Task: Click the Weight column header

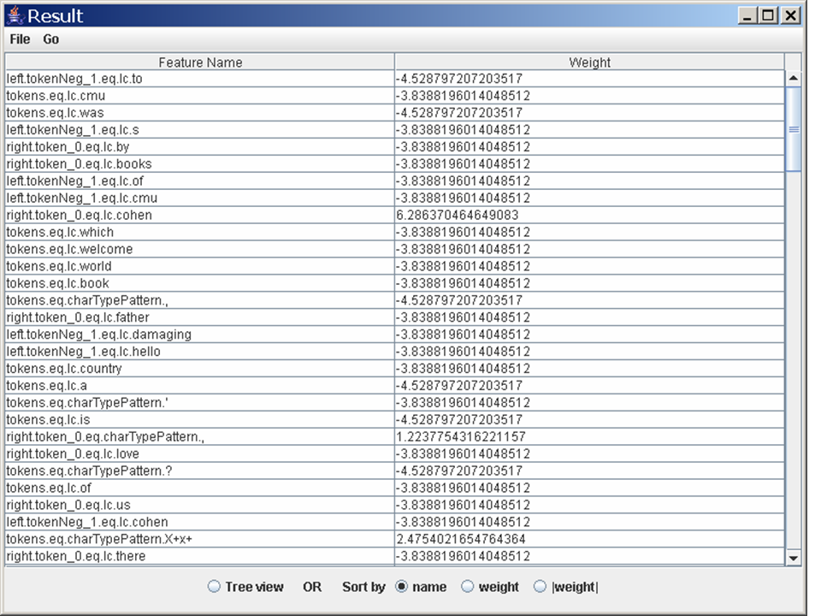Action: (589, 62)
